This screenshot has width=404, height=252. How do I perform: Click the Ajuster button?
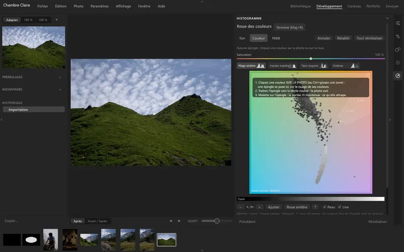[x=274, y=207]
